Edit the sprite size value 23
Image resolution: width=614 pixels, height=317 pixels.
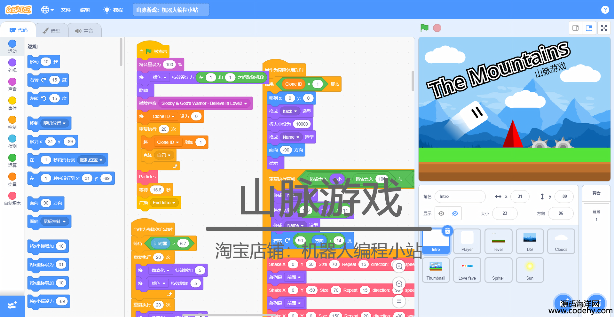click(x=505, y=213)
